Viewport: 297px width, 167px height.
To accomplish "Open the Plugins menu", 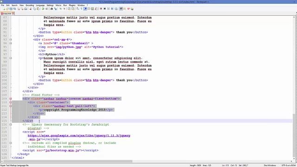I will click(72, 5).
